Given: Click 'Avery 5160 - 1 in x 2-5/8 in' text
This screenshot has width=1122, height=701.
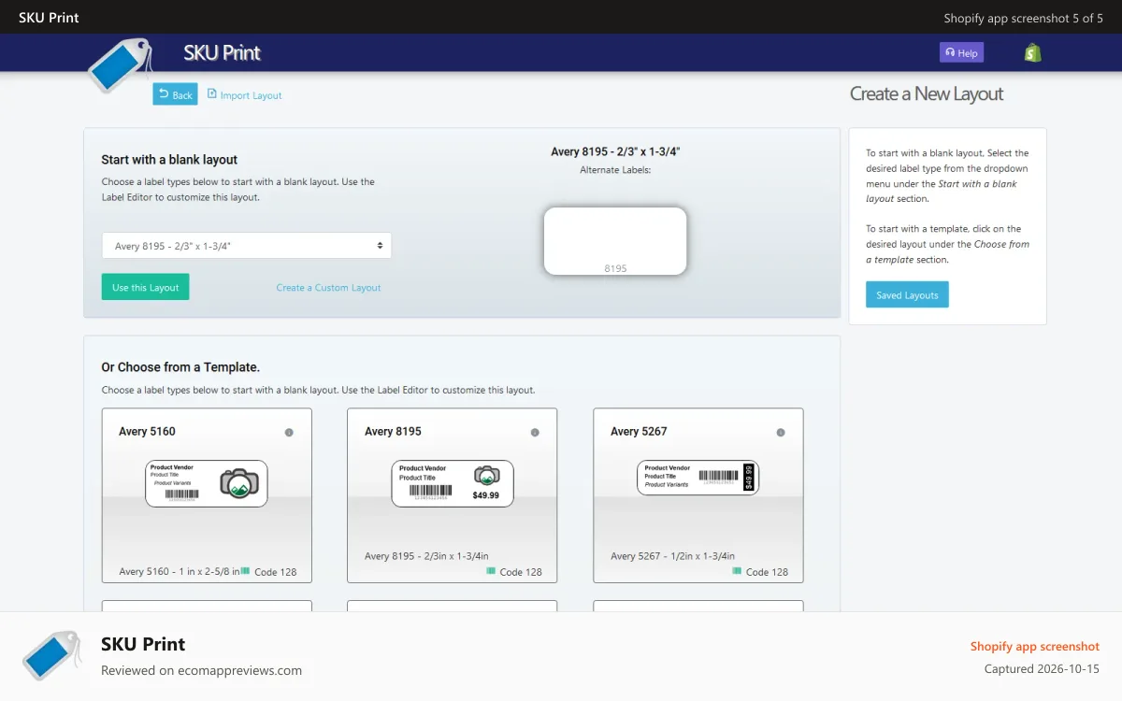Looking at the screenshot, I should click(x=180, y=571).
